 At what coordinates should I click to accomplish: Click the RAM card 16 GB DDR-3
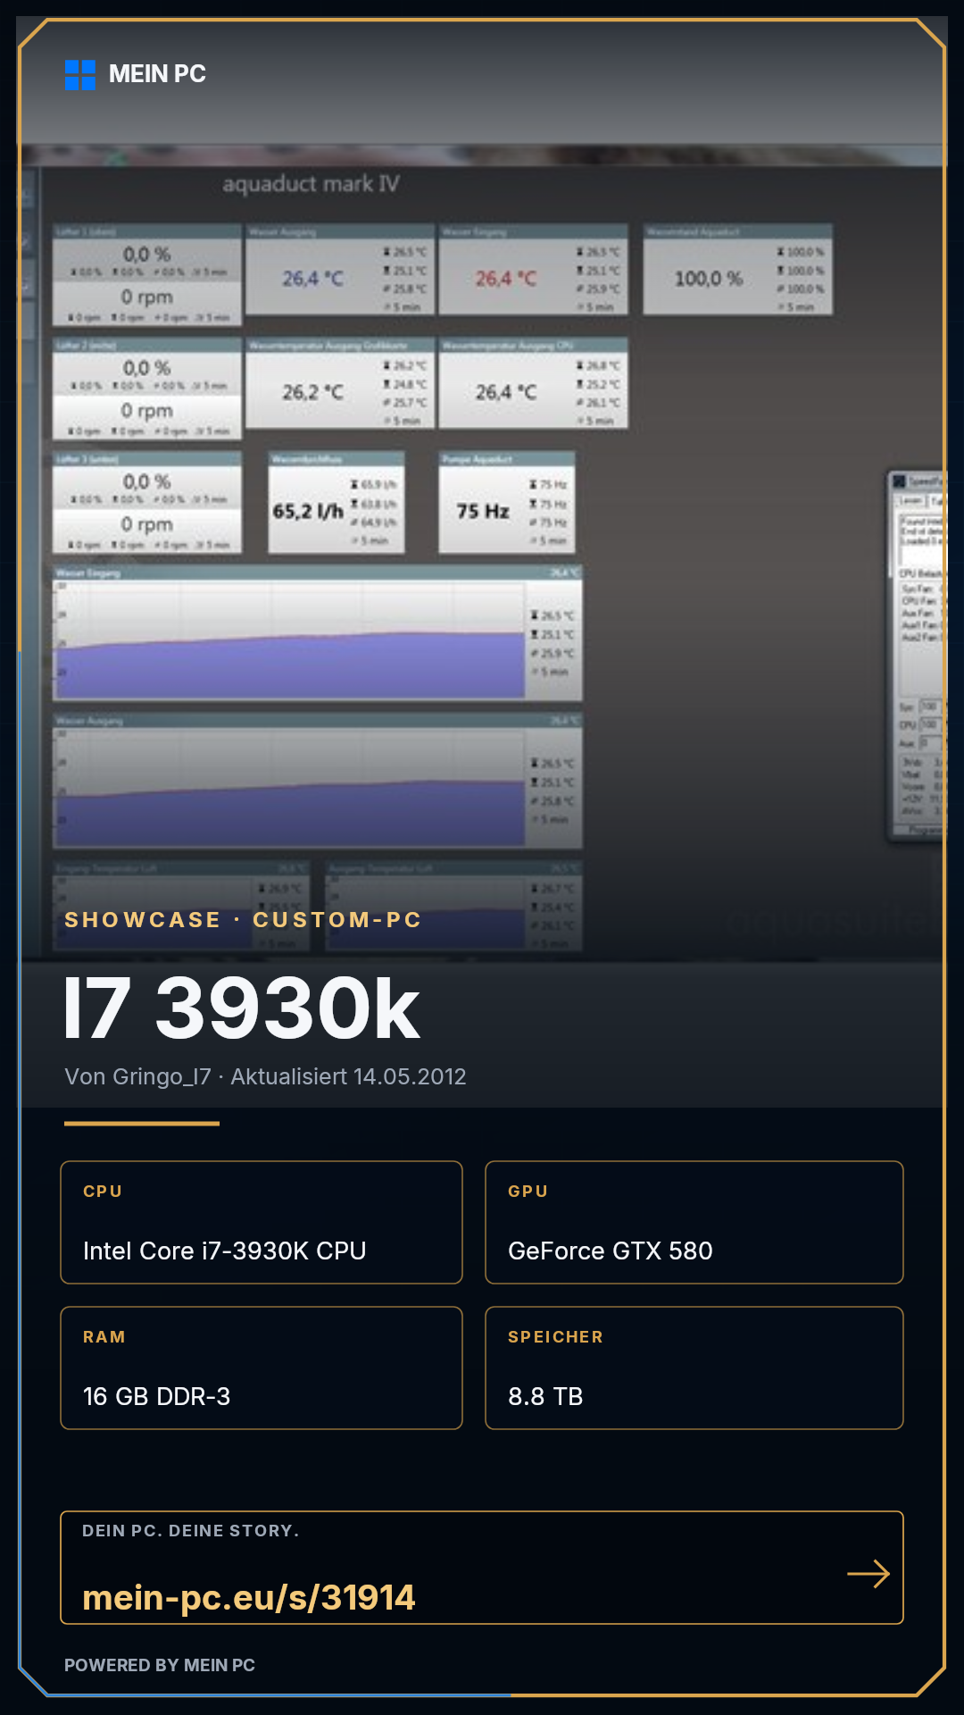tap(262, 1368)
